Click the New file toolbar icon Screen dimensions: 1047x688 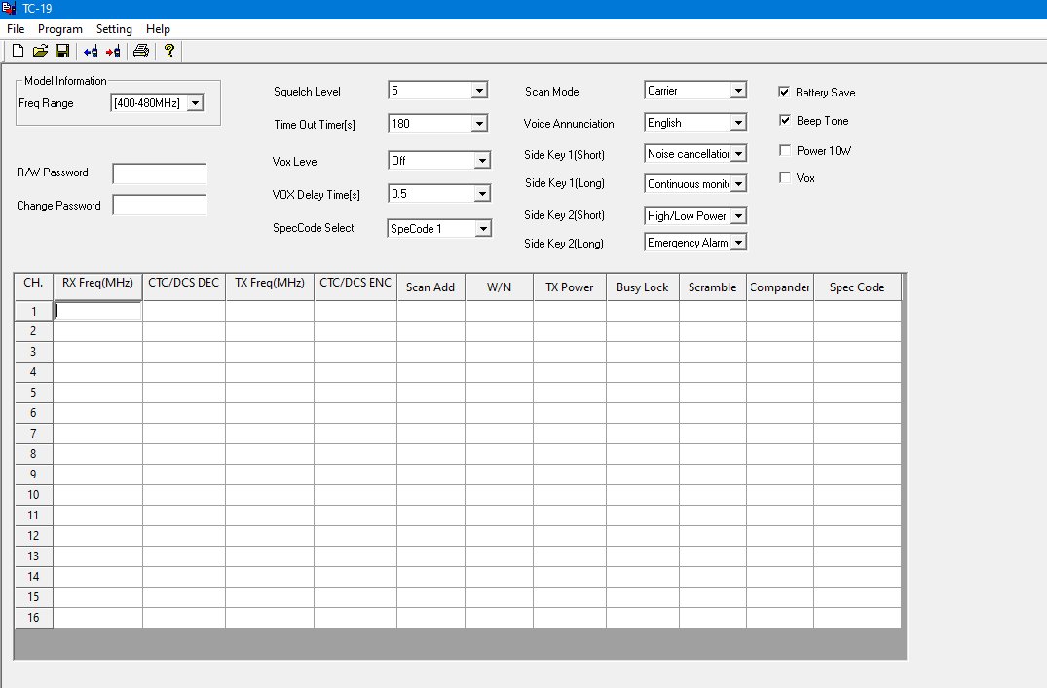pos(18,51)
